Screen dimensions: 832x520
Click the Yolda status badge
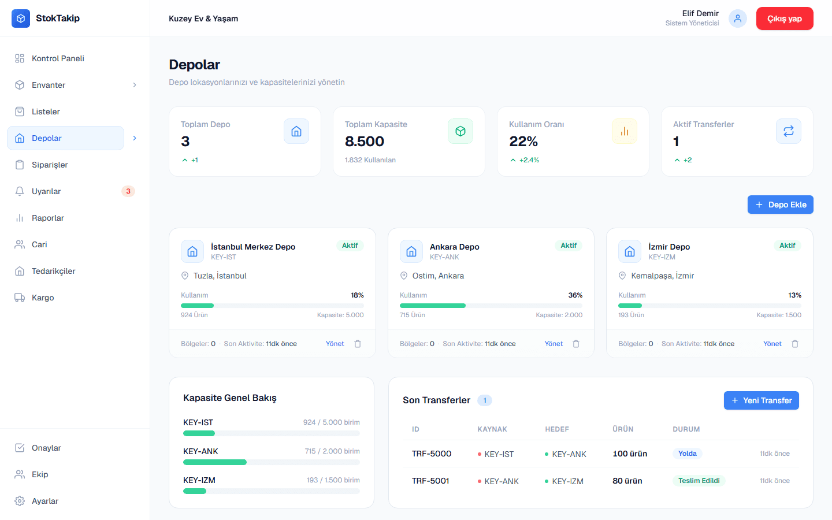[687, 454]
